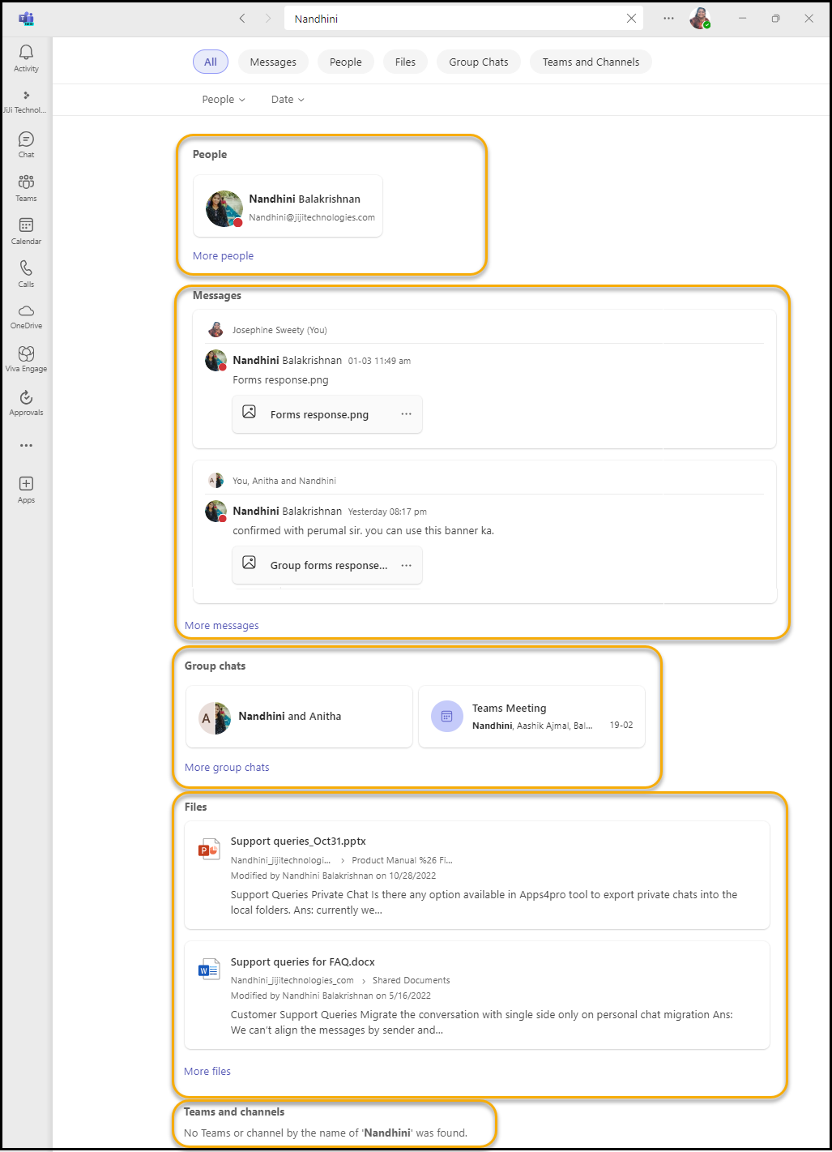Click in the Nandhini search box
The image size is (832, 1152).
click(454, 19)
